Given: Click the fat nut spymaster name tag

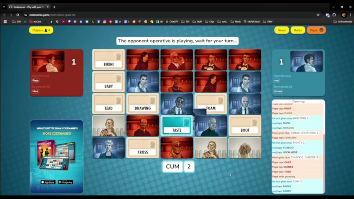Looking at the screenshot, I should (278, 91).
